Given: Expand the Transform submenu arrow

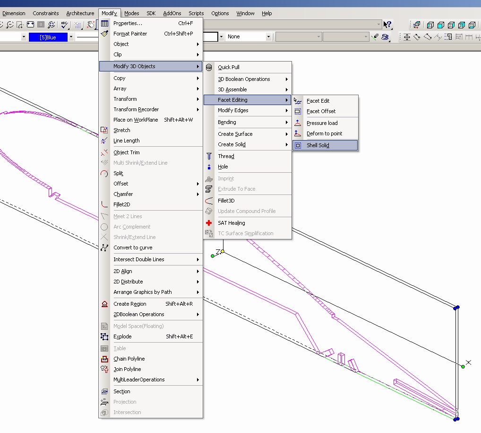Looking at the screenshot, I should pyautogui.click(x=198, y=99).
